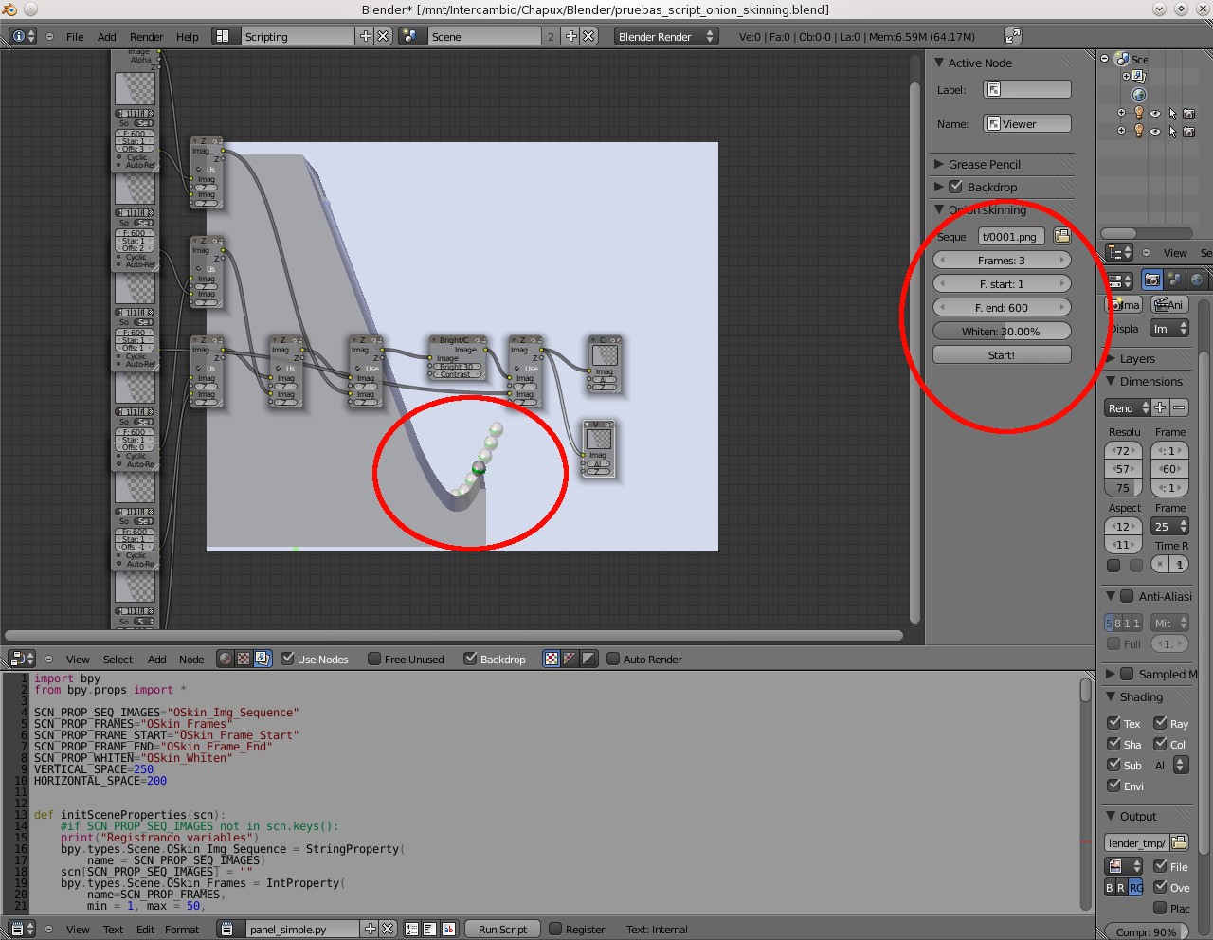Open the Blender Render engine dropdown
This screenshot has height=940, width=1213.
click(x=666, y=36)
